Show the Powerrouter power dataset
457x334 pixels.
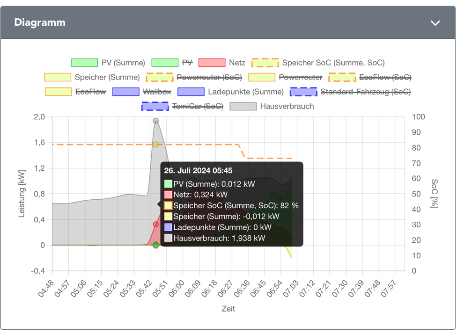(300, 77)
